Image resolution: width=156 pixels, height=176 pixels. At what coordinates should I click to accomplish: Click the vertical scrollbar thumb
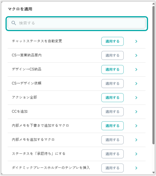(154, 75)
